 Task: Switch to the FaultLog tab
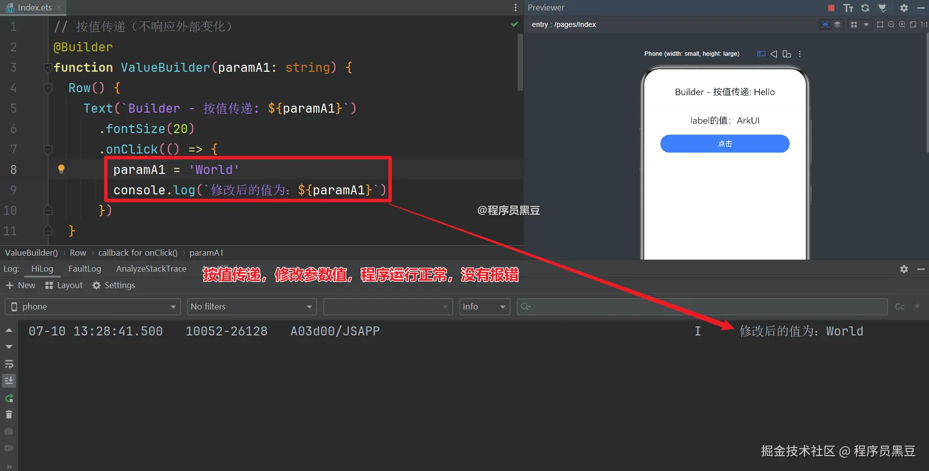coord(85,269)
